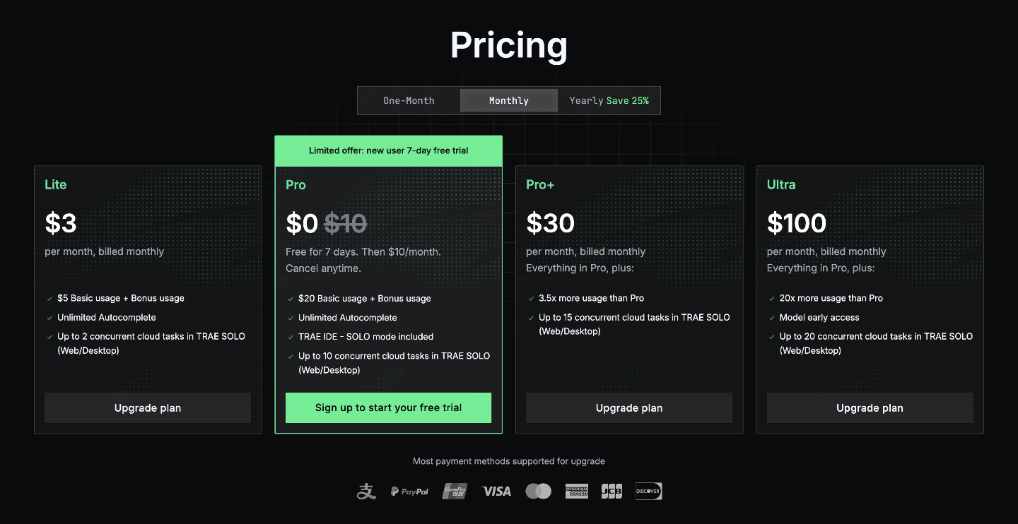The width and height of the screenshot is (1018, 524).
Task: Click the Alipay payment icon
Action: 366,492
